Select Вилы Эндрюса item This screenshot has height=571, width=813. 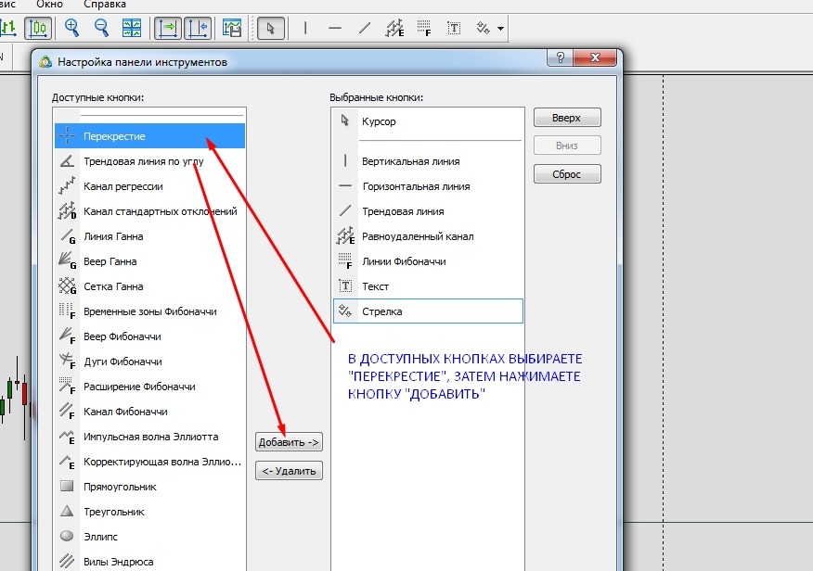click(x=149, y=561)
